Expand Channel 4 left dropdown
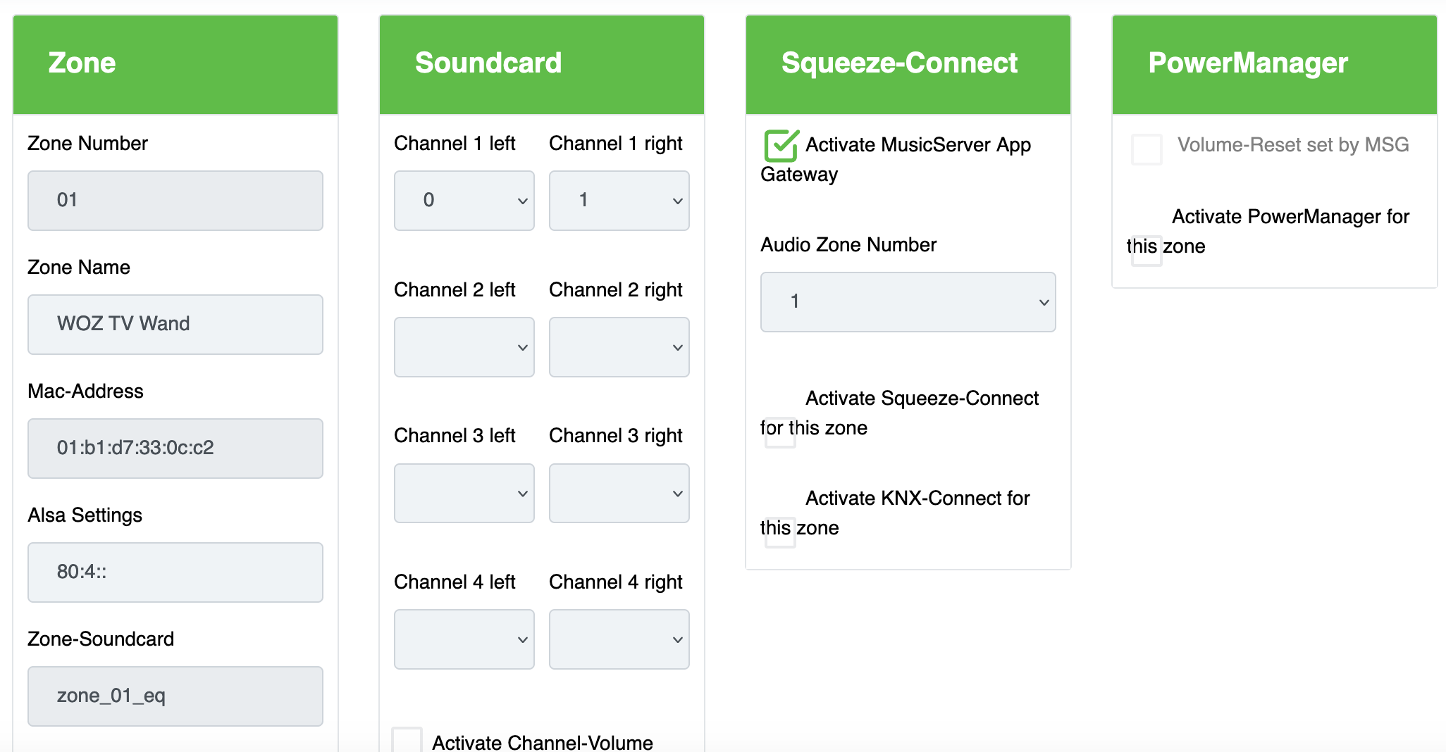The height and width of the screenshot is (752, 1446). (x=464, y=639)
